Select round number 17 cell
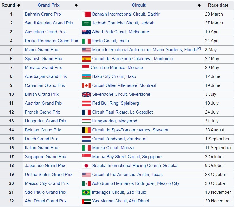This screenshot has width=235, height=207. [x=11, y=157]
